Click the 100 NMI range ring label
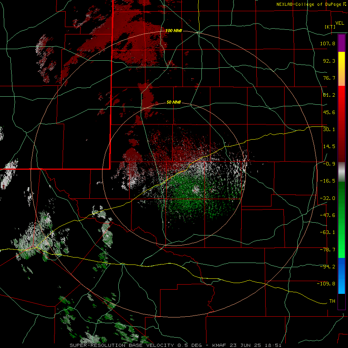This screenshot has height=348, width=348. click(174, 31)
